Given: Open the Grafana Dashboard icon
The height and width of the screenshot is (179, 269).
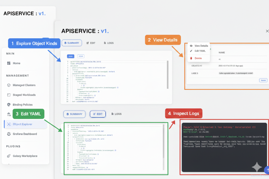Looking at the screenshot, I should (9, 134).
